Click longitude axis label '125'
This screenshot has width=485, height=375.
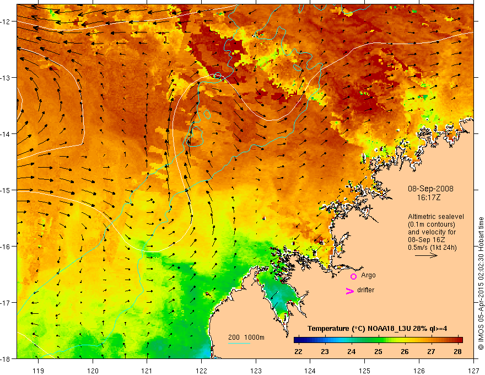(365, 371)
